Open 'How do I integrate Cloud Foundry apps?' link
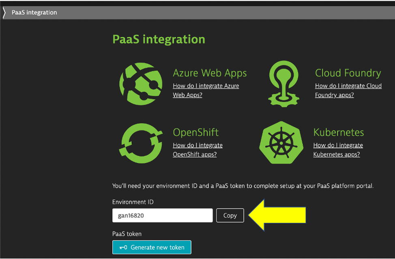395x259 pixels. point(348,91)
